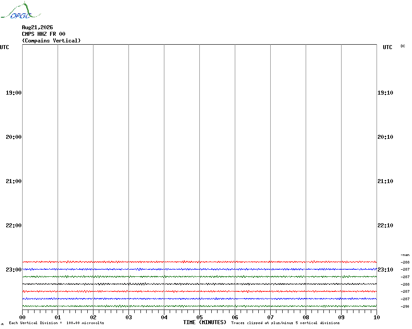Viewport: 412px width, 329px height.
Task: Click minute tick label 08
Action: pos(306,317)
